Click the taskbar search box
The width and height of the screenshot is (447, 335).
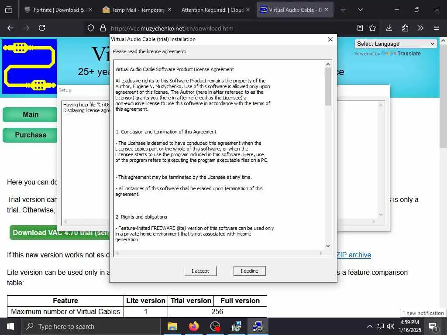pyautogui.click(x=90, y=326)
